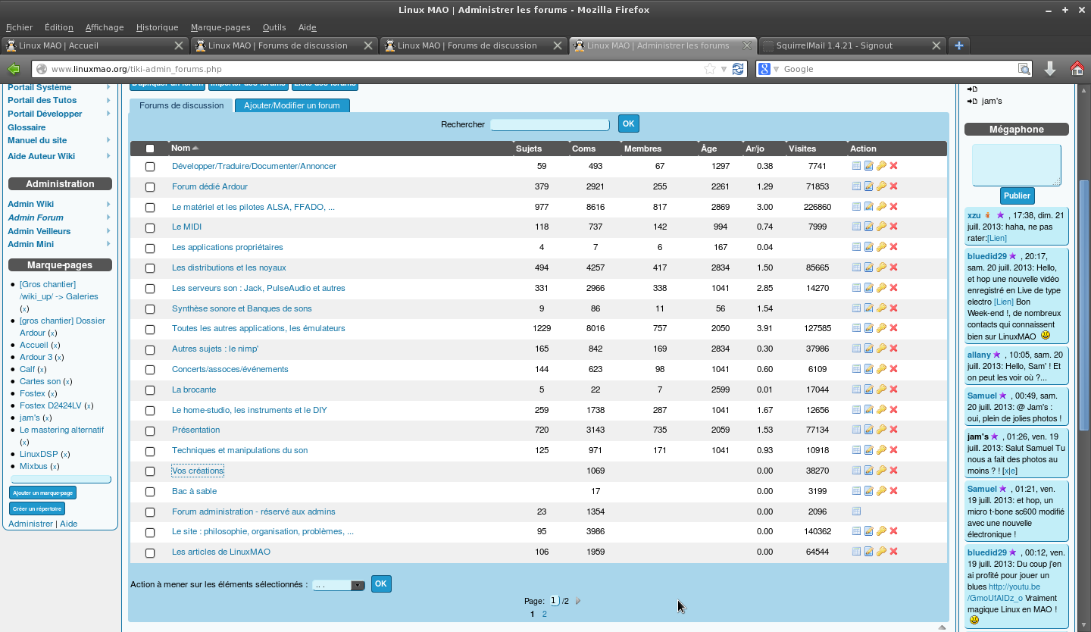This screenshot has height=632, width=1091.
Task: Click the table icon for Forum administration row
Action: click(x=857, y=512)
